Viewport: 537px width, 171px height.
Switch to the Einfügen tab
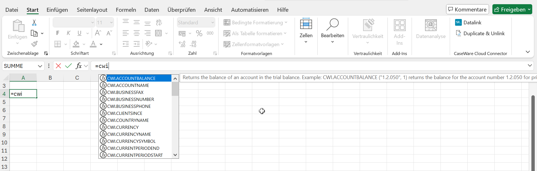click(57, 10)
